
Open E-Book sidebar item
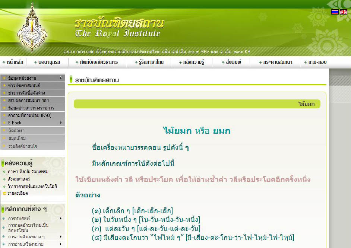click(x=33, y=123)
